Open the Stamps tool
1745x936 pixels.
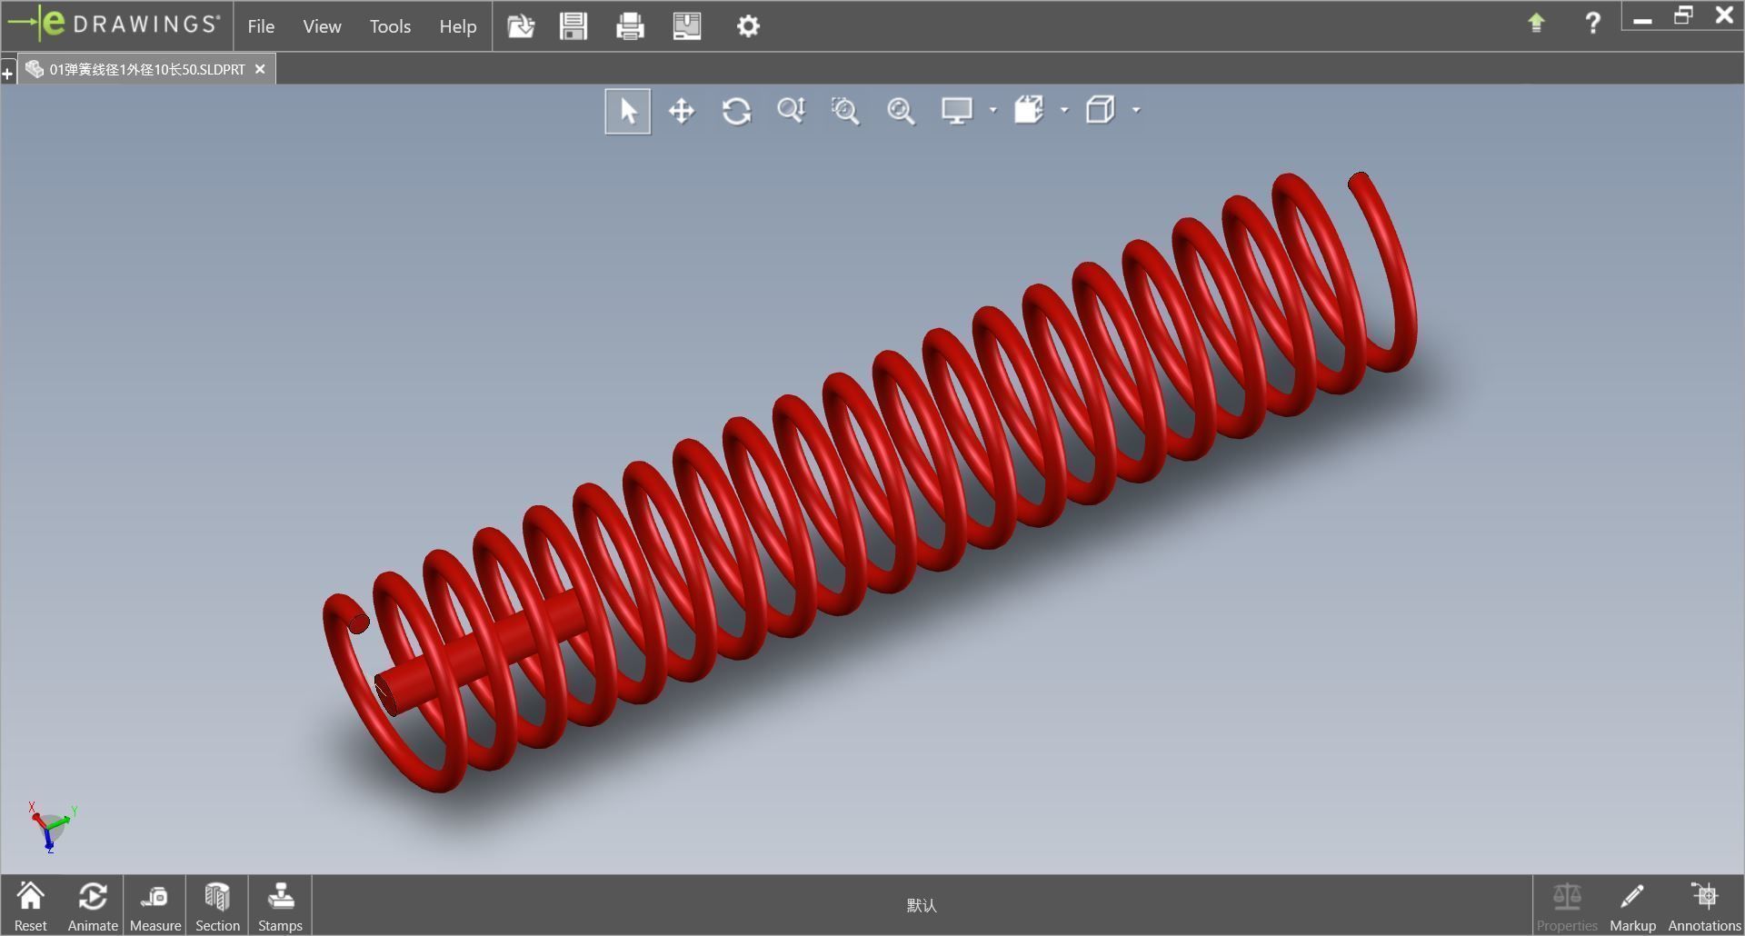[x=280, y=906]
